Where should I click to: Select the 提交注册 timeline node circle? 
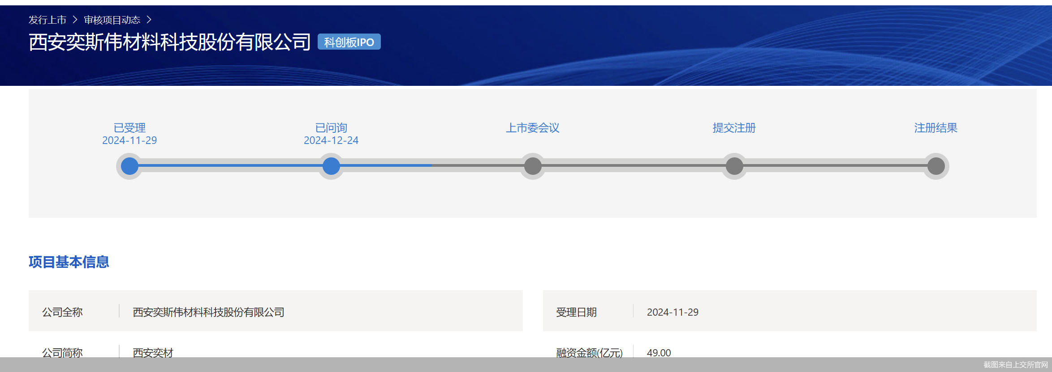(x=734, y=166)
